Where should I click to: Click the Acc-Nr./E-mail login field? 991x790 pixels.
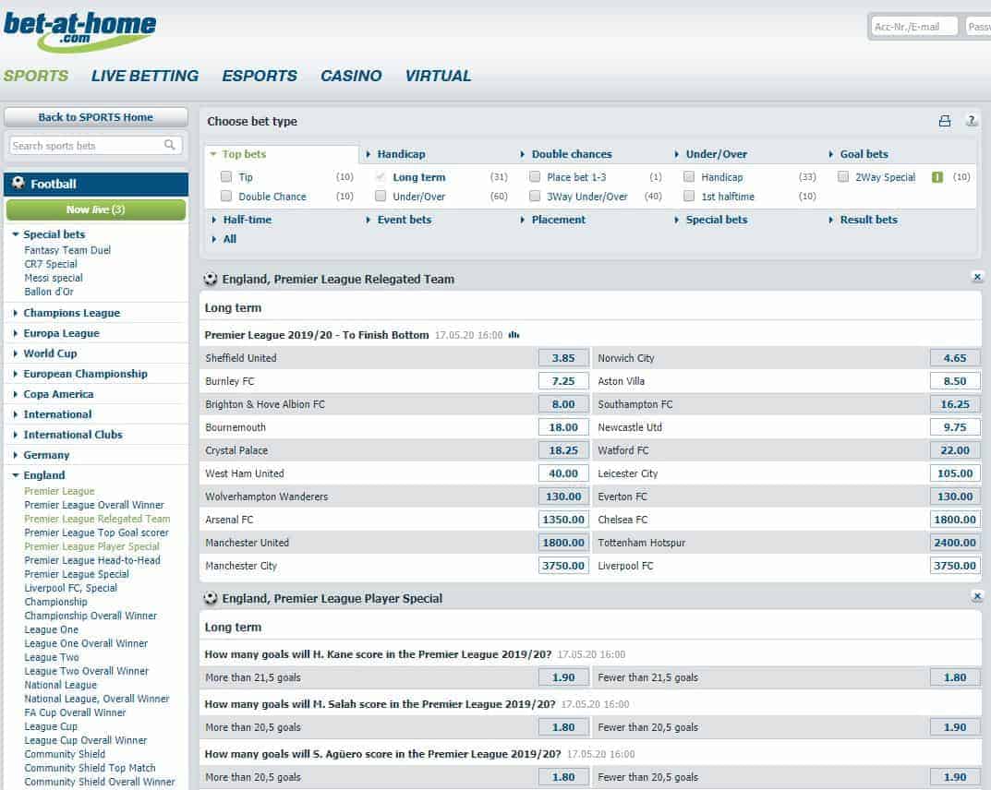pos(913,27)
